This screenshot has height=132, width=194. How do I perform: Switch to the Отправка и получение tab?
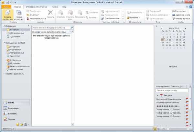pos(37,7)
